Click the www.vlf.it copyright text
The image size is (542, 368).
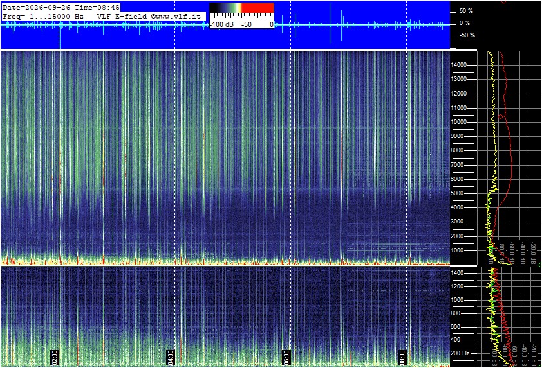(x=176, y=16)
